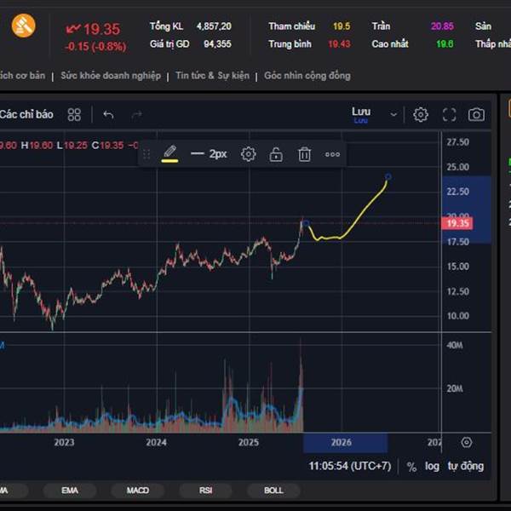This screenshot has height=511, width=511.
Task: Open the phân tích cơ bản tab
Action: tap(22, 76)
